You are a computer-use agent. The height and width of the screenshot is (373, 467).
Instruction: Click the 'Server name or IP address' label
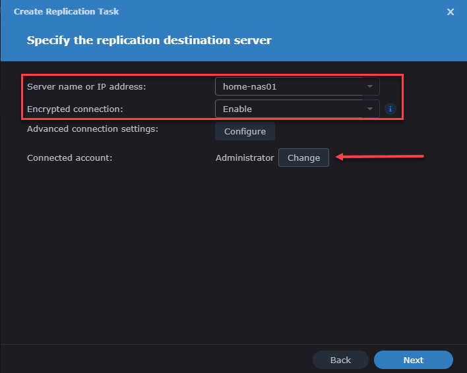(x=86, y=87)
